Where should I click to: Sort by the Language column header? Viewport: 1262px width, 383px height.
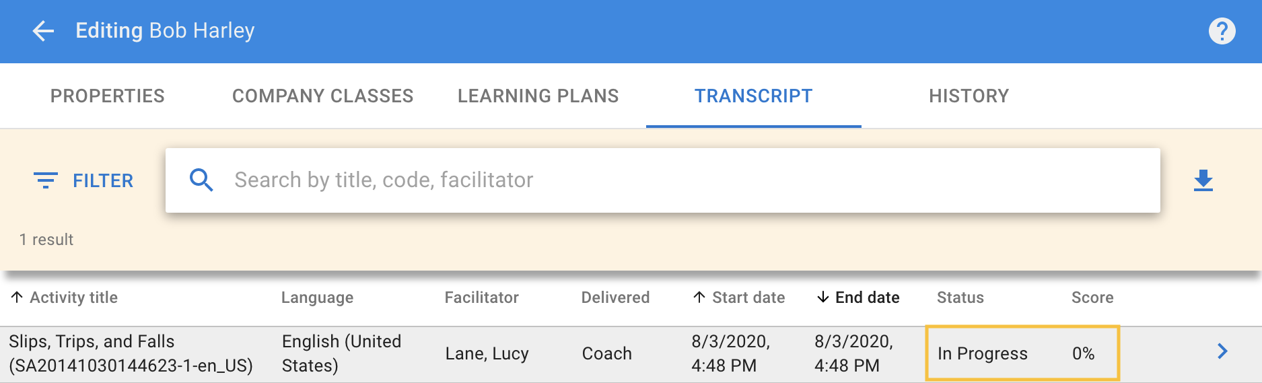click(x=317, y=298)
